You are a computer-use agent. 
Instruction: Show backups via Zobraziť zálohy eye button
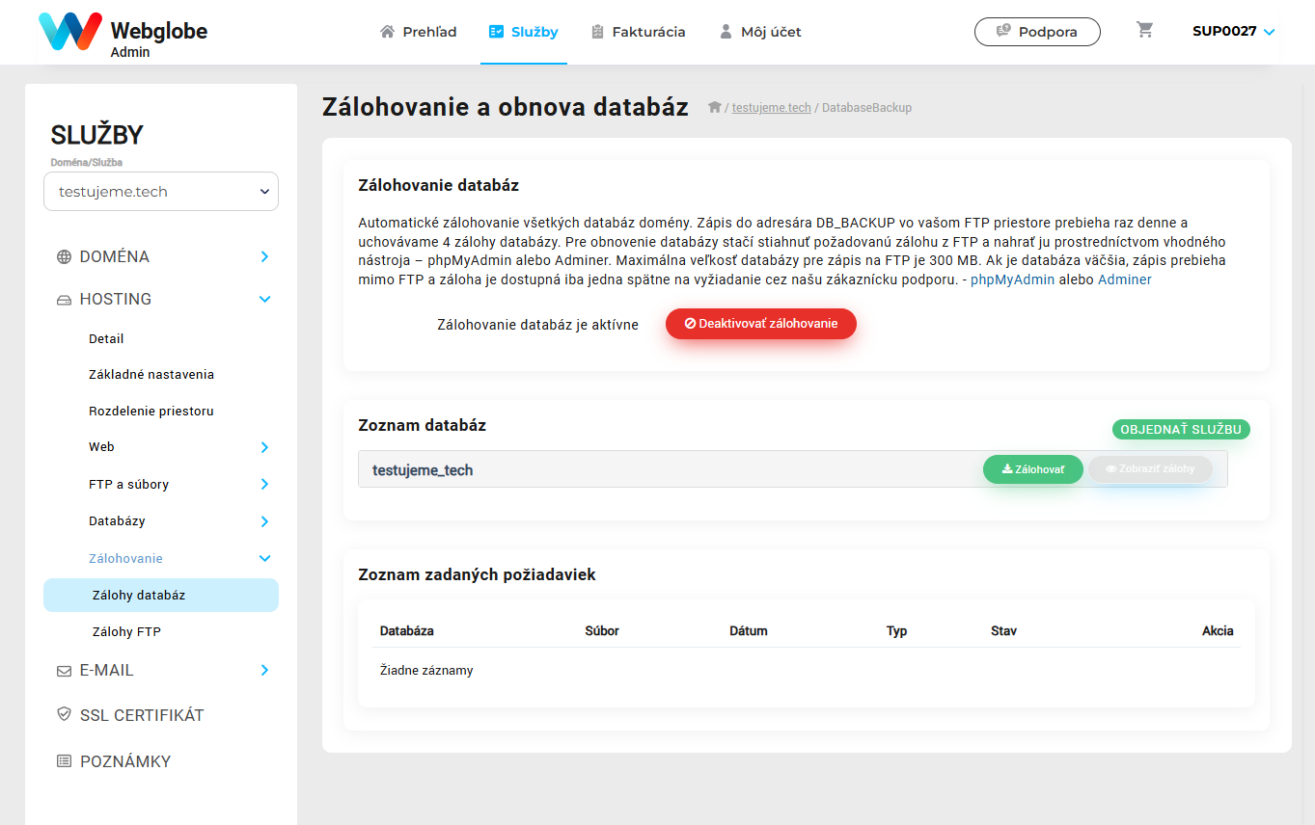pyautogui.click(x=1150, y=469)
